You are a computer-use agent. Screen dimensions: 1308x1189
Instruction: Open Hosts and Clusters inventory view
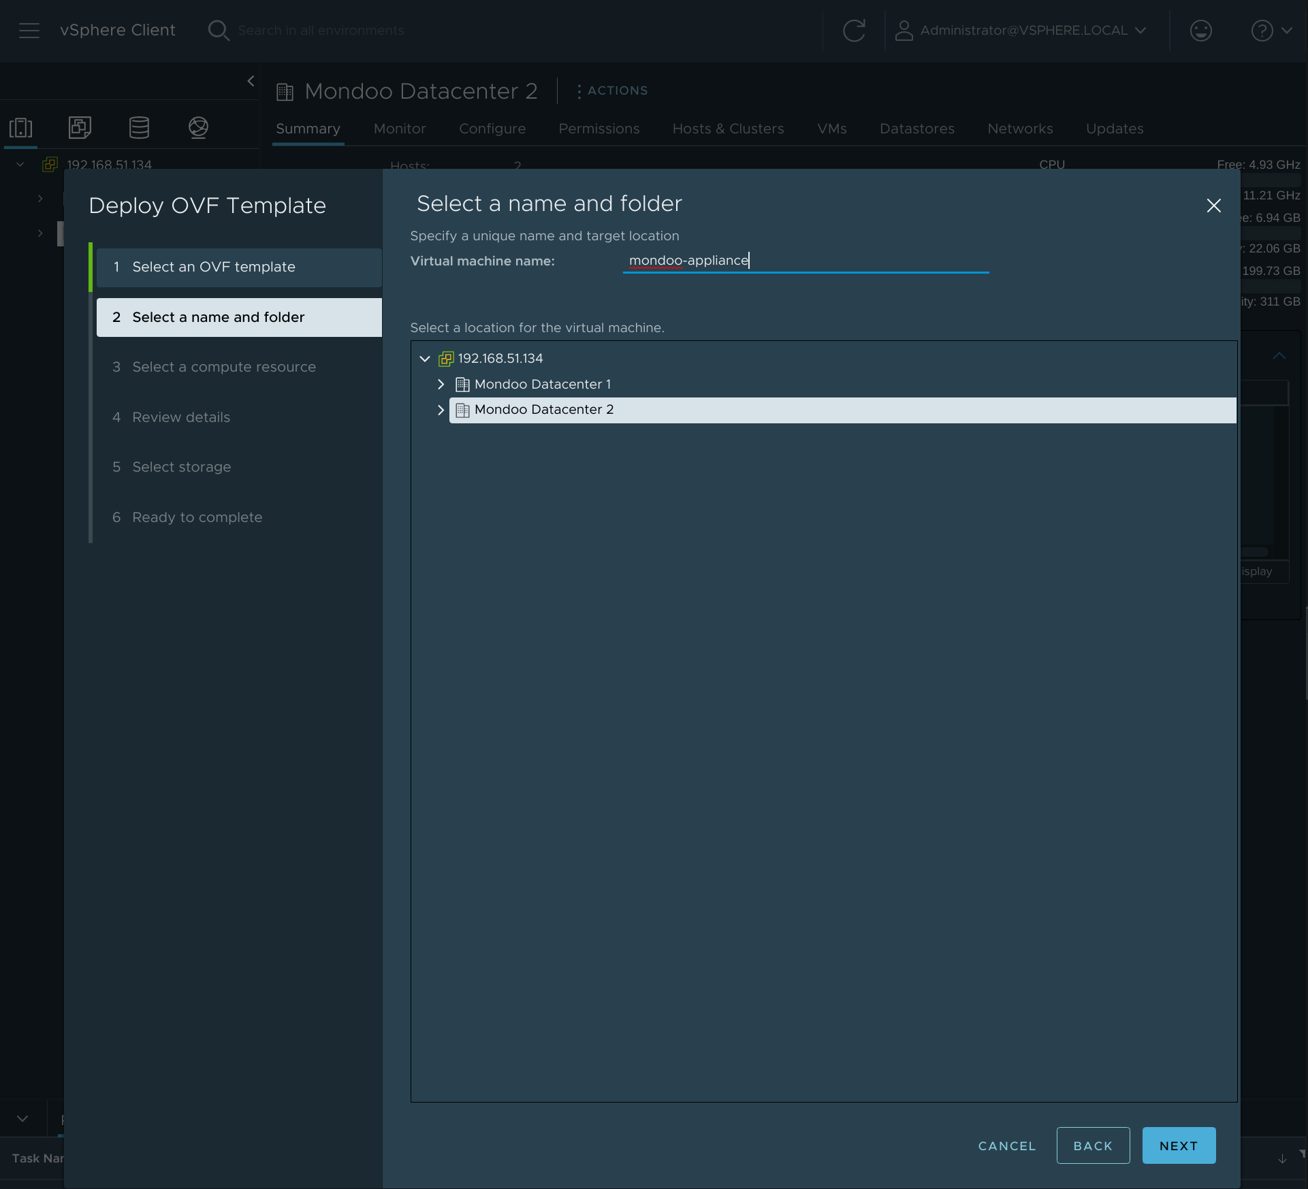(20, 127)
